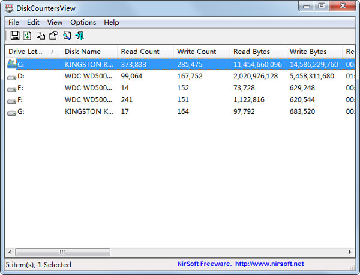Click the Exit toolbar icon
360x275 pixels.
[x=80, y=35]
